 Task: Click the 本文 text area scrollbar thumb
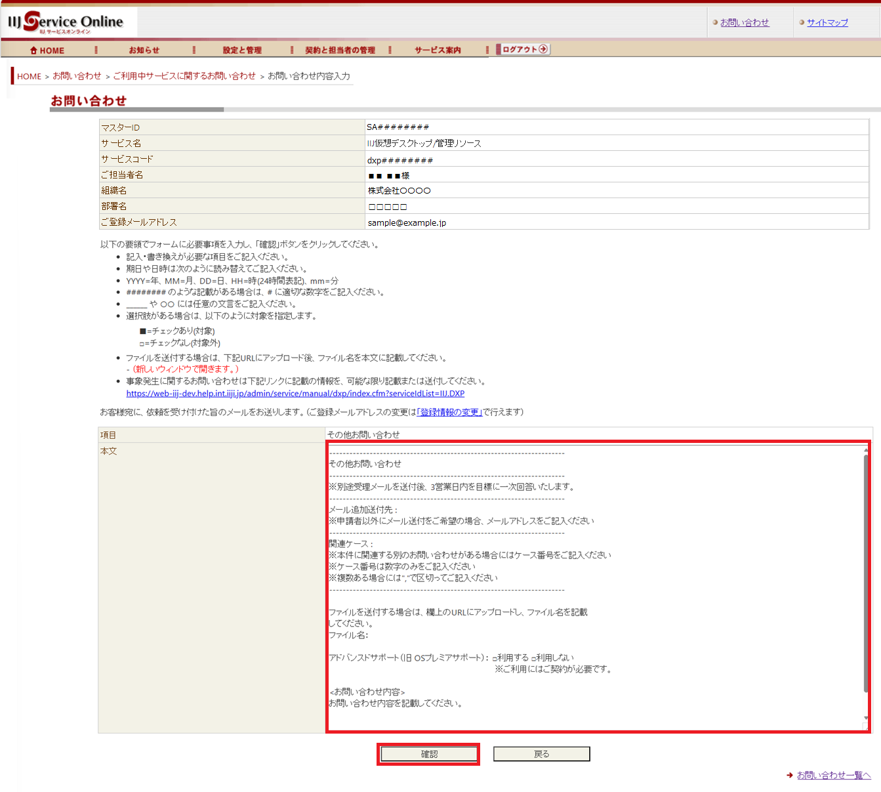tap(866, 571)
